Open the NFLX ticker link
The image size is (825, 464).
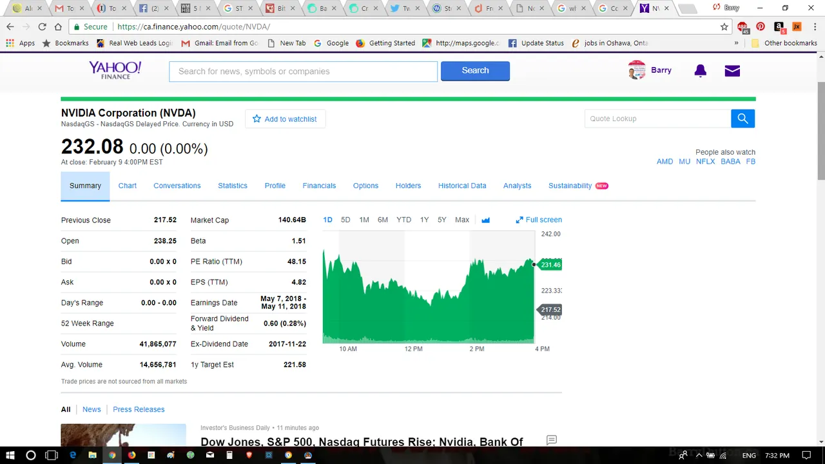pos(705,162)
